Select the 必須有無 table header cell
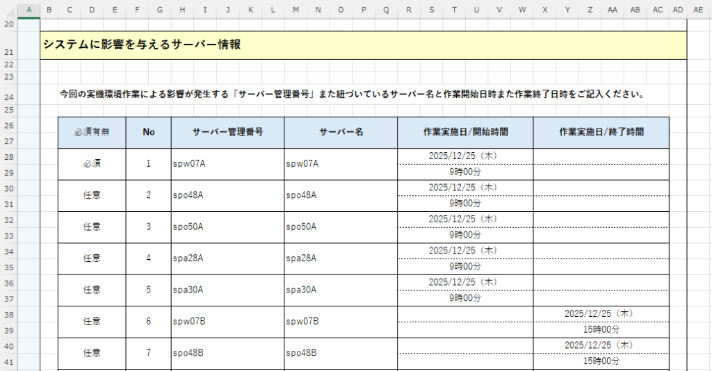The height and width of the screenshot is (371, 712). point(92,132)
